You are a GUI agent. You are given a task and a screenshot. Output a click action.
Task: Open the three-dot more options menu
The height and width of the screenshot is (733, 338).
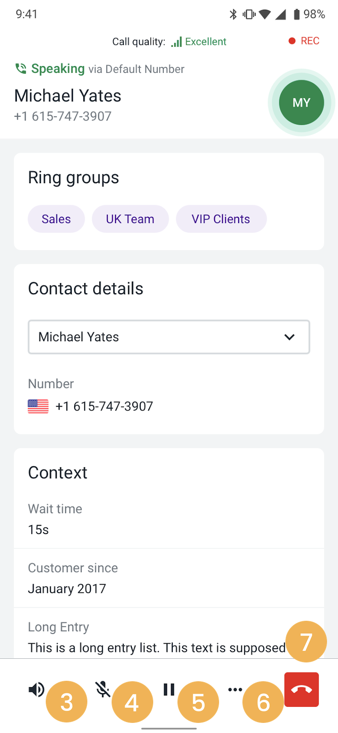pos(235,689)
